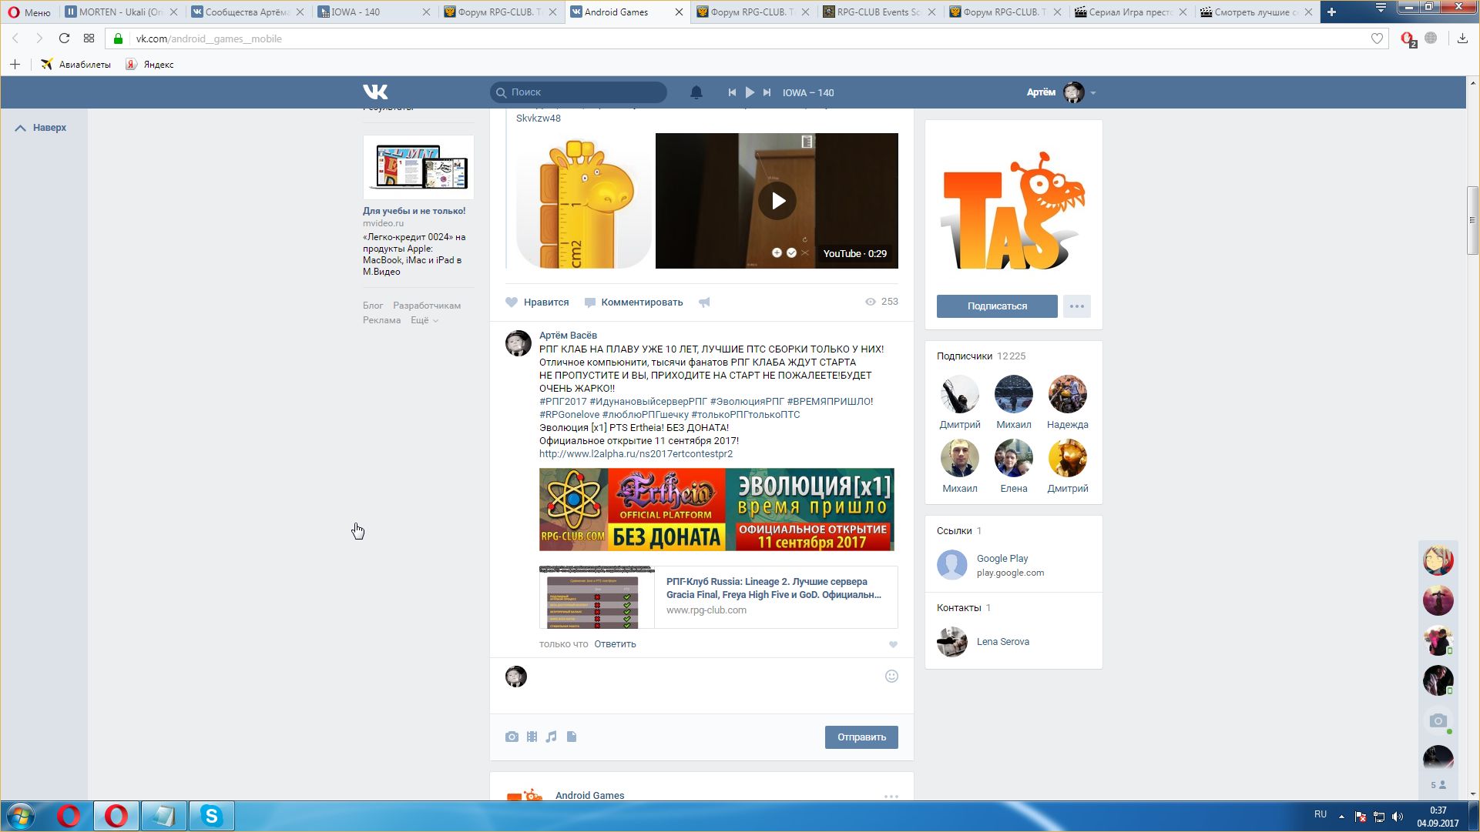Subscribe with Подписаться button

coord(997,306)
